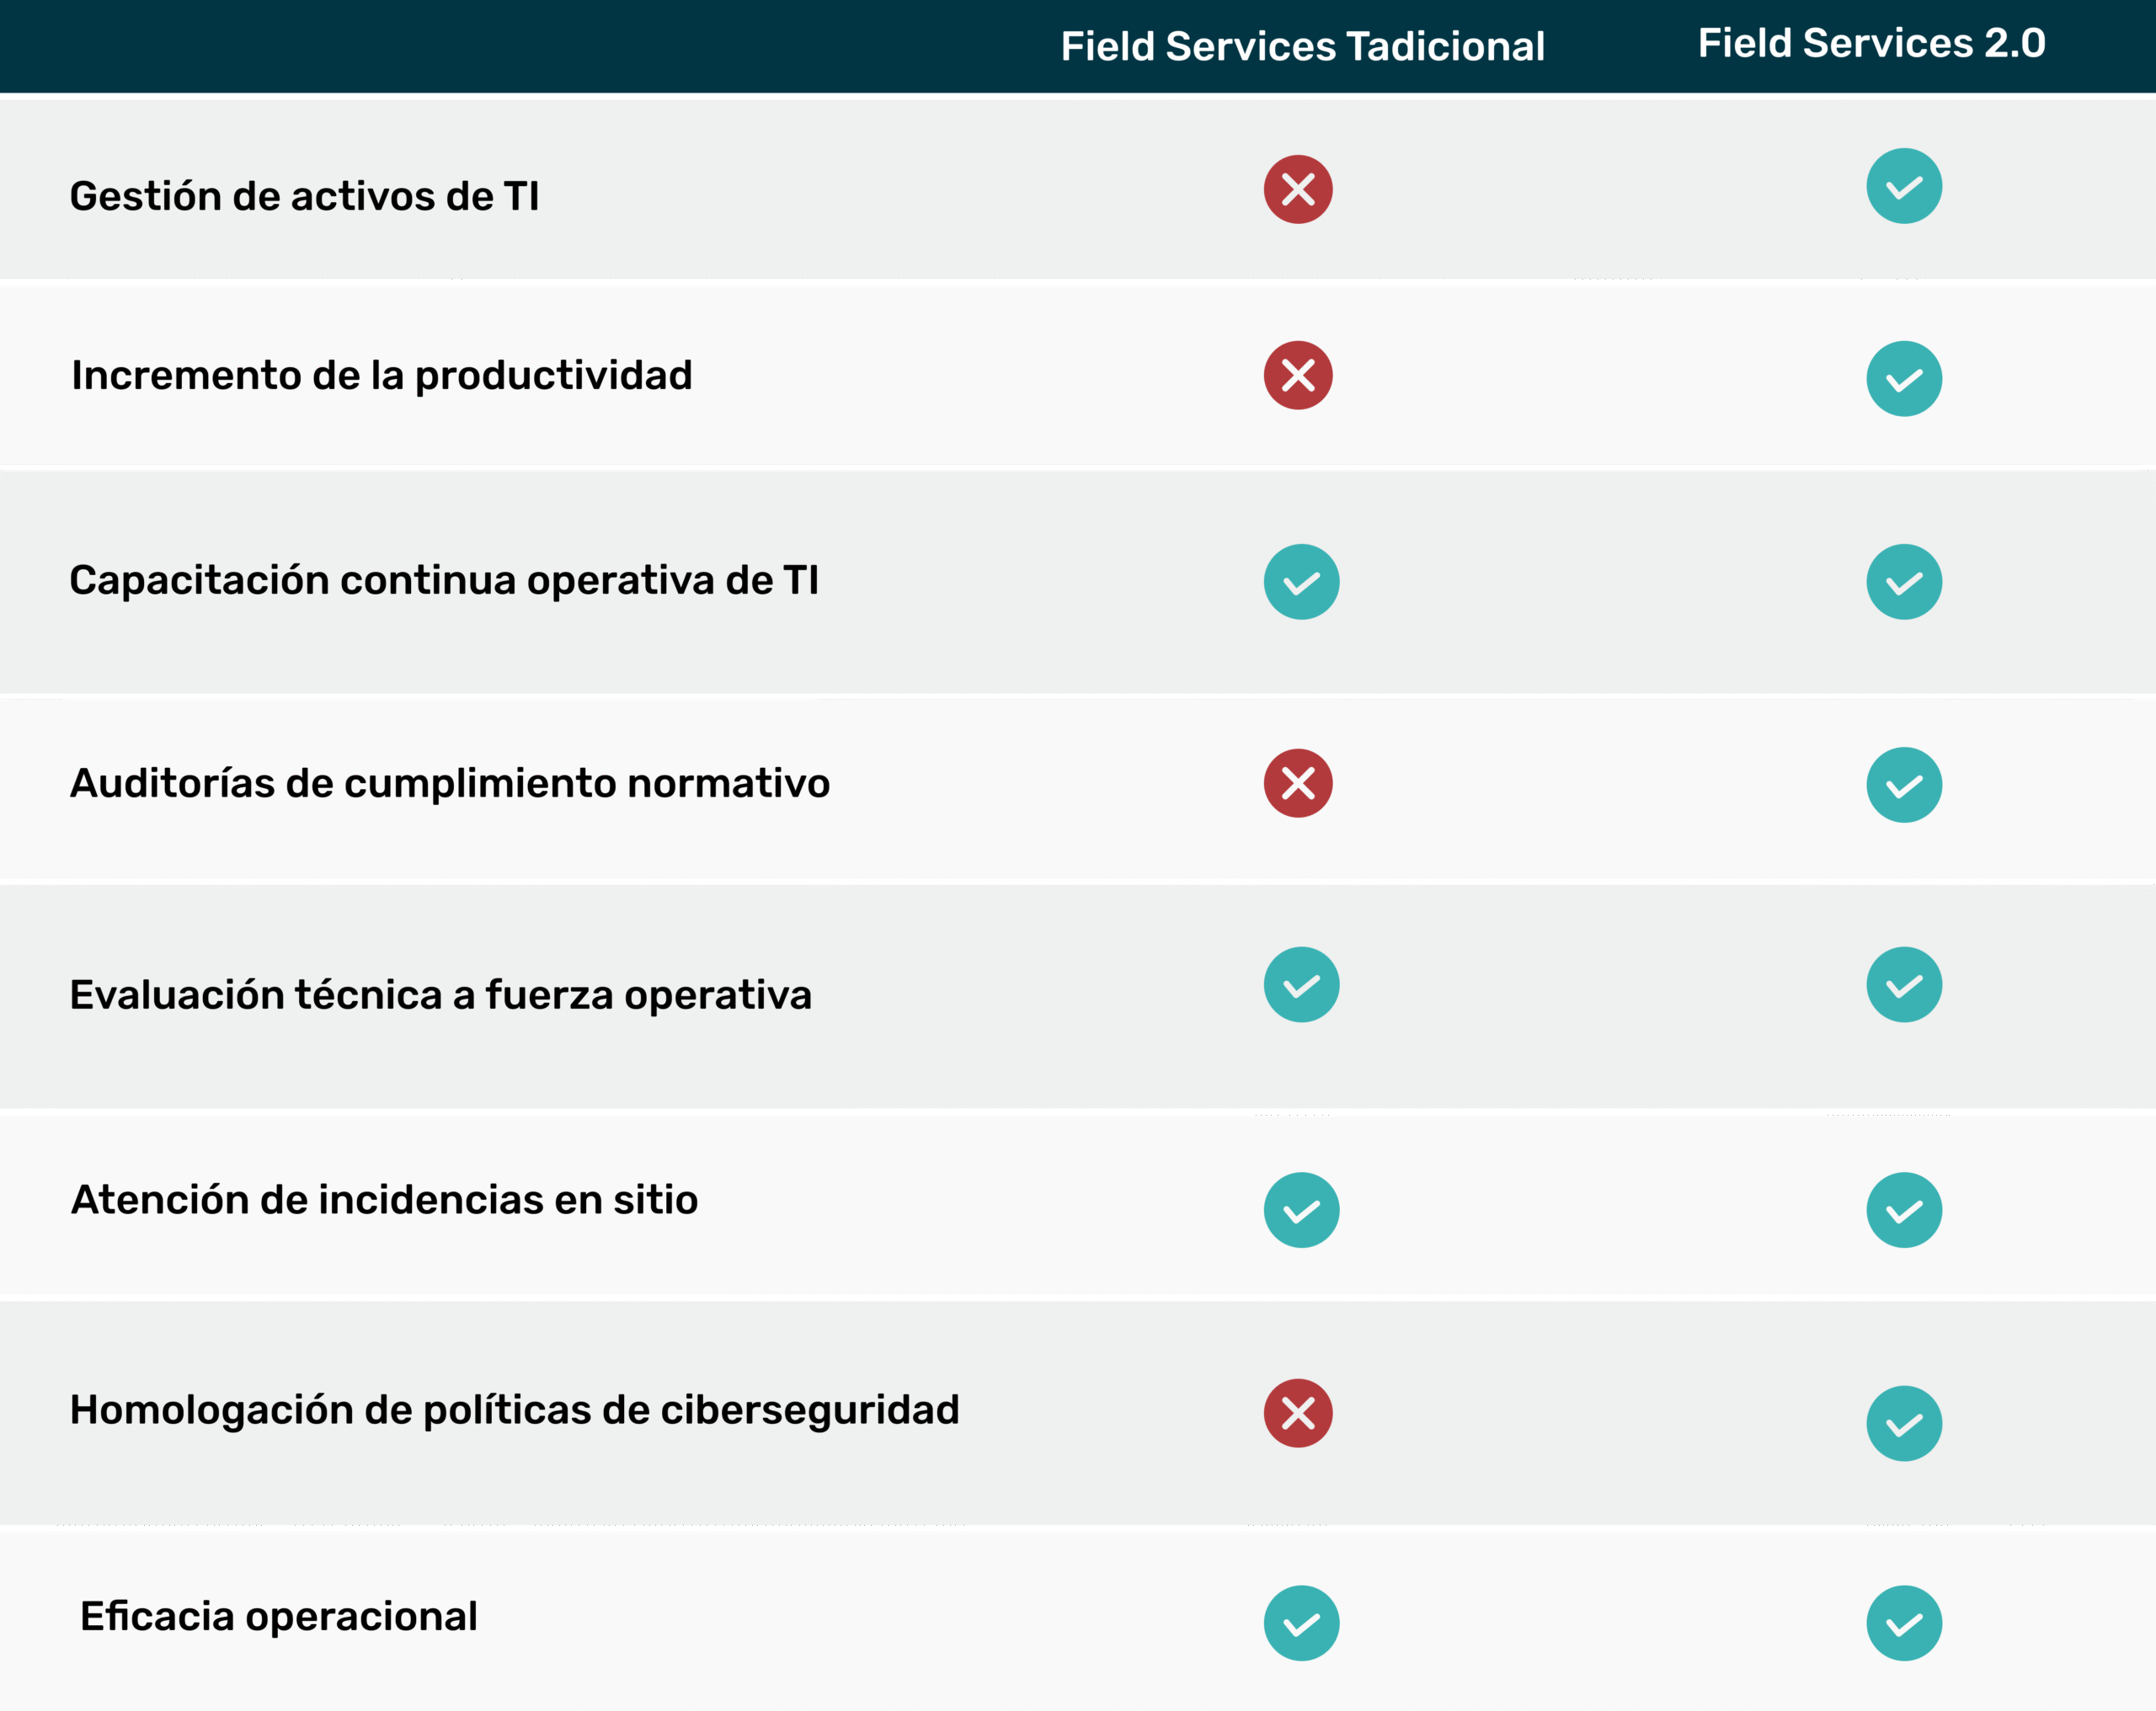Click Tradicional checkmark for Atención de incidencias en sitio
Image resolution: width=2156 pixels, height=1711 pixels.
point(1301,1210)
